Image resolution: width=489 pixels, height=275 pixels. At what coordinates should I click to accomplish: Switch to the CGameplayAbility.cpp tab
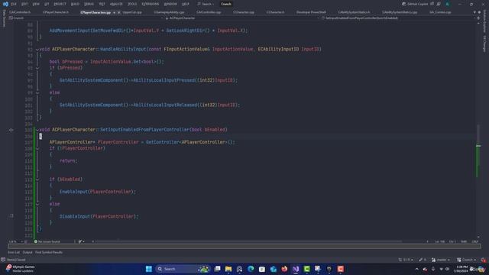click(169, 12)
